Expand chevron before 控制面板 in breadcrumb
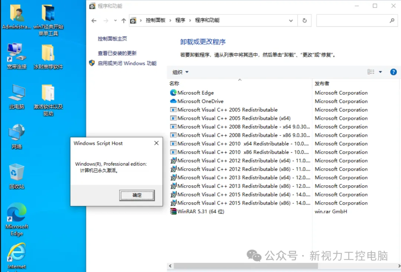Screen dimensions: 401x272 coord(141,20)
